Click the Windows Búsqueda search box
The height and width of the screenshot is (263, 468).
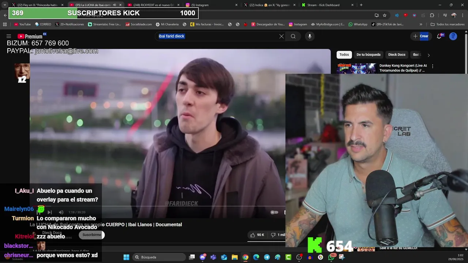pyautogui.click(x=159, y=257)
